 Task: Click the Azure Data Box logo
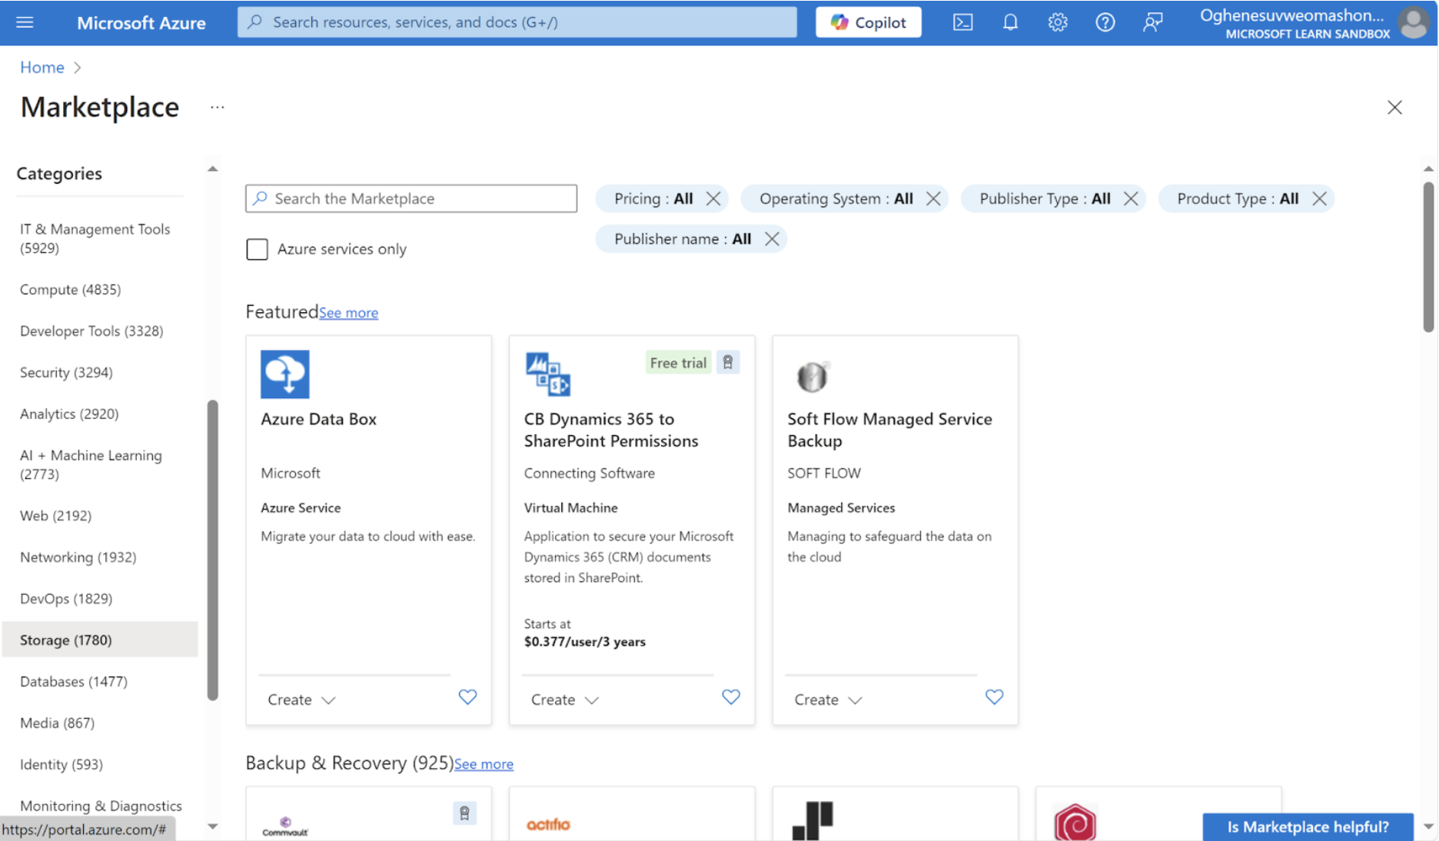pyautogui.click(x=284, y=374)
